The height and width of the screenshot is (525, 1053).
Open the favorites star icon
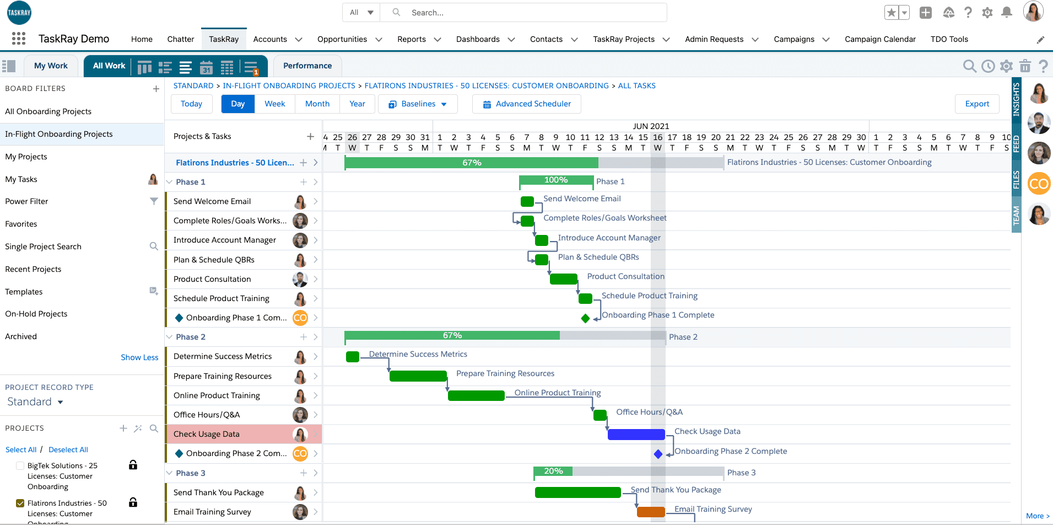point(892,12)
